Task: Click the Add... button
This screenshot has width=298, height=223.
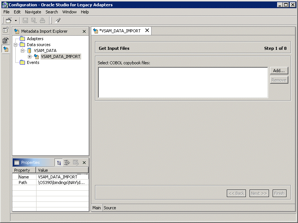Action: (x=279, y=71)
